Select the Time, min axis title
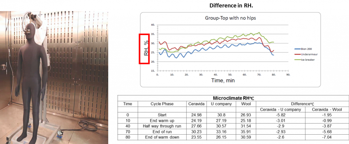 coord(222,81)
